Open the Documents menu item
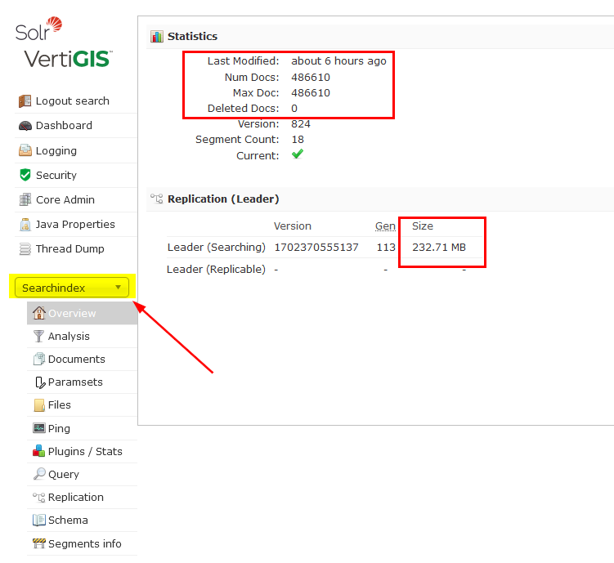614x563 pixels. (x=76, y=360)
